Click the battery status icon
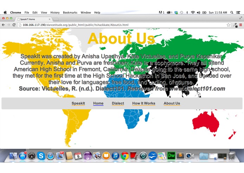The width and height of the screenshot is (244, 173). (x=204, y=13)
